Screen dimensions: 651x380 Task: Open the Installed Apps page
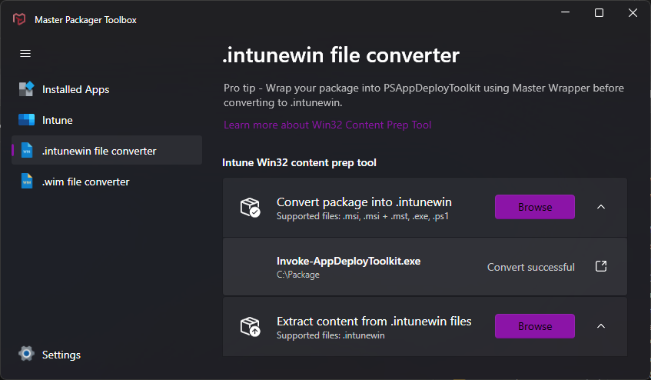click(107, 89)
